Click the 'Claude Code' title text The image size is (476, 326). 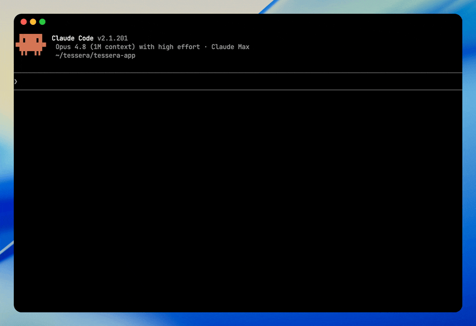click(x=72, y=38)
